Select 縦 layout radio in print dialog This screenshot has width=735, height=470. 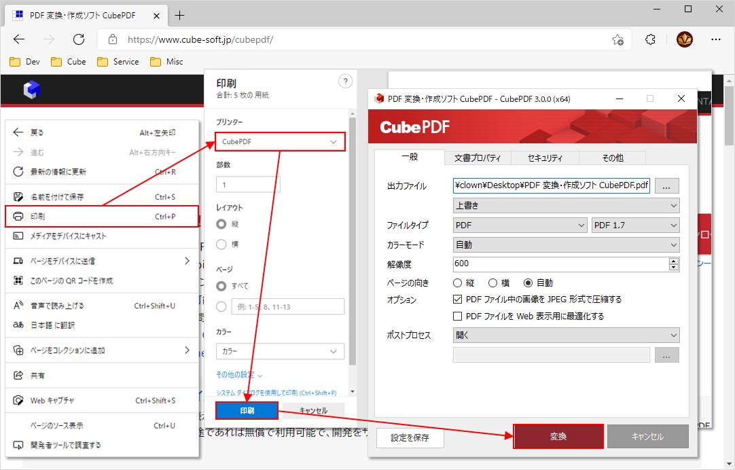click(x=221, y=224)
